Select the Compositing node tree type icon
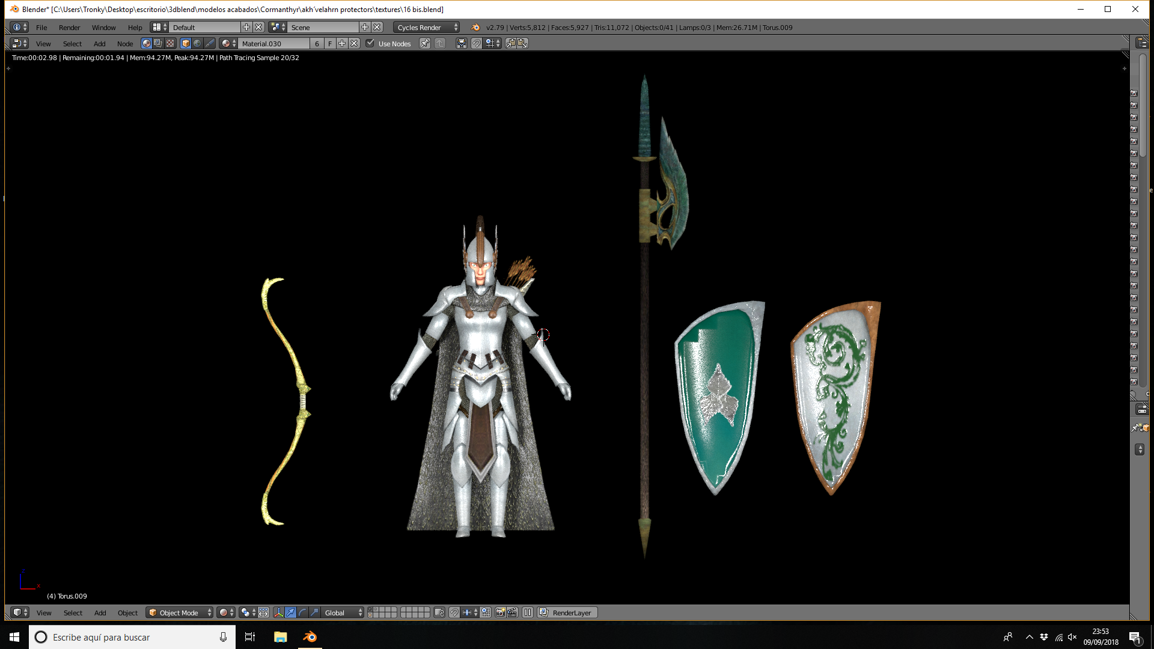 tap(158, 43)
